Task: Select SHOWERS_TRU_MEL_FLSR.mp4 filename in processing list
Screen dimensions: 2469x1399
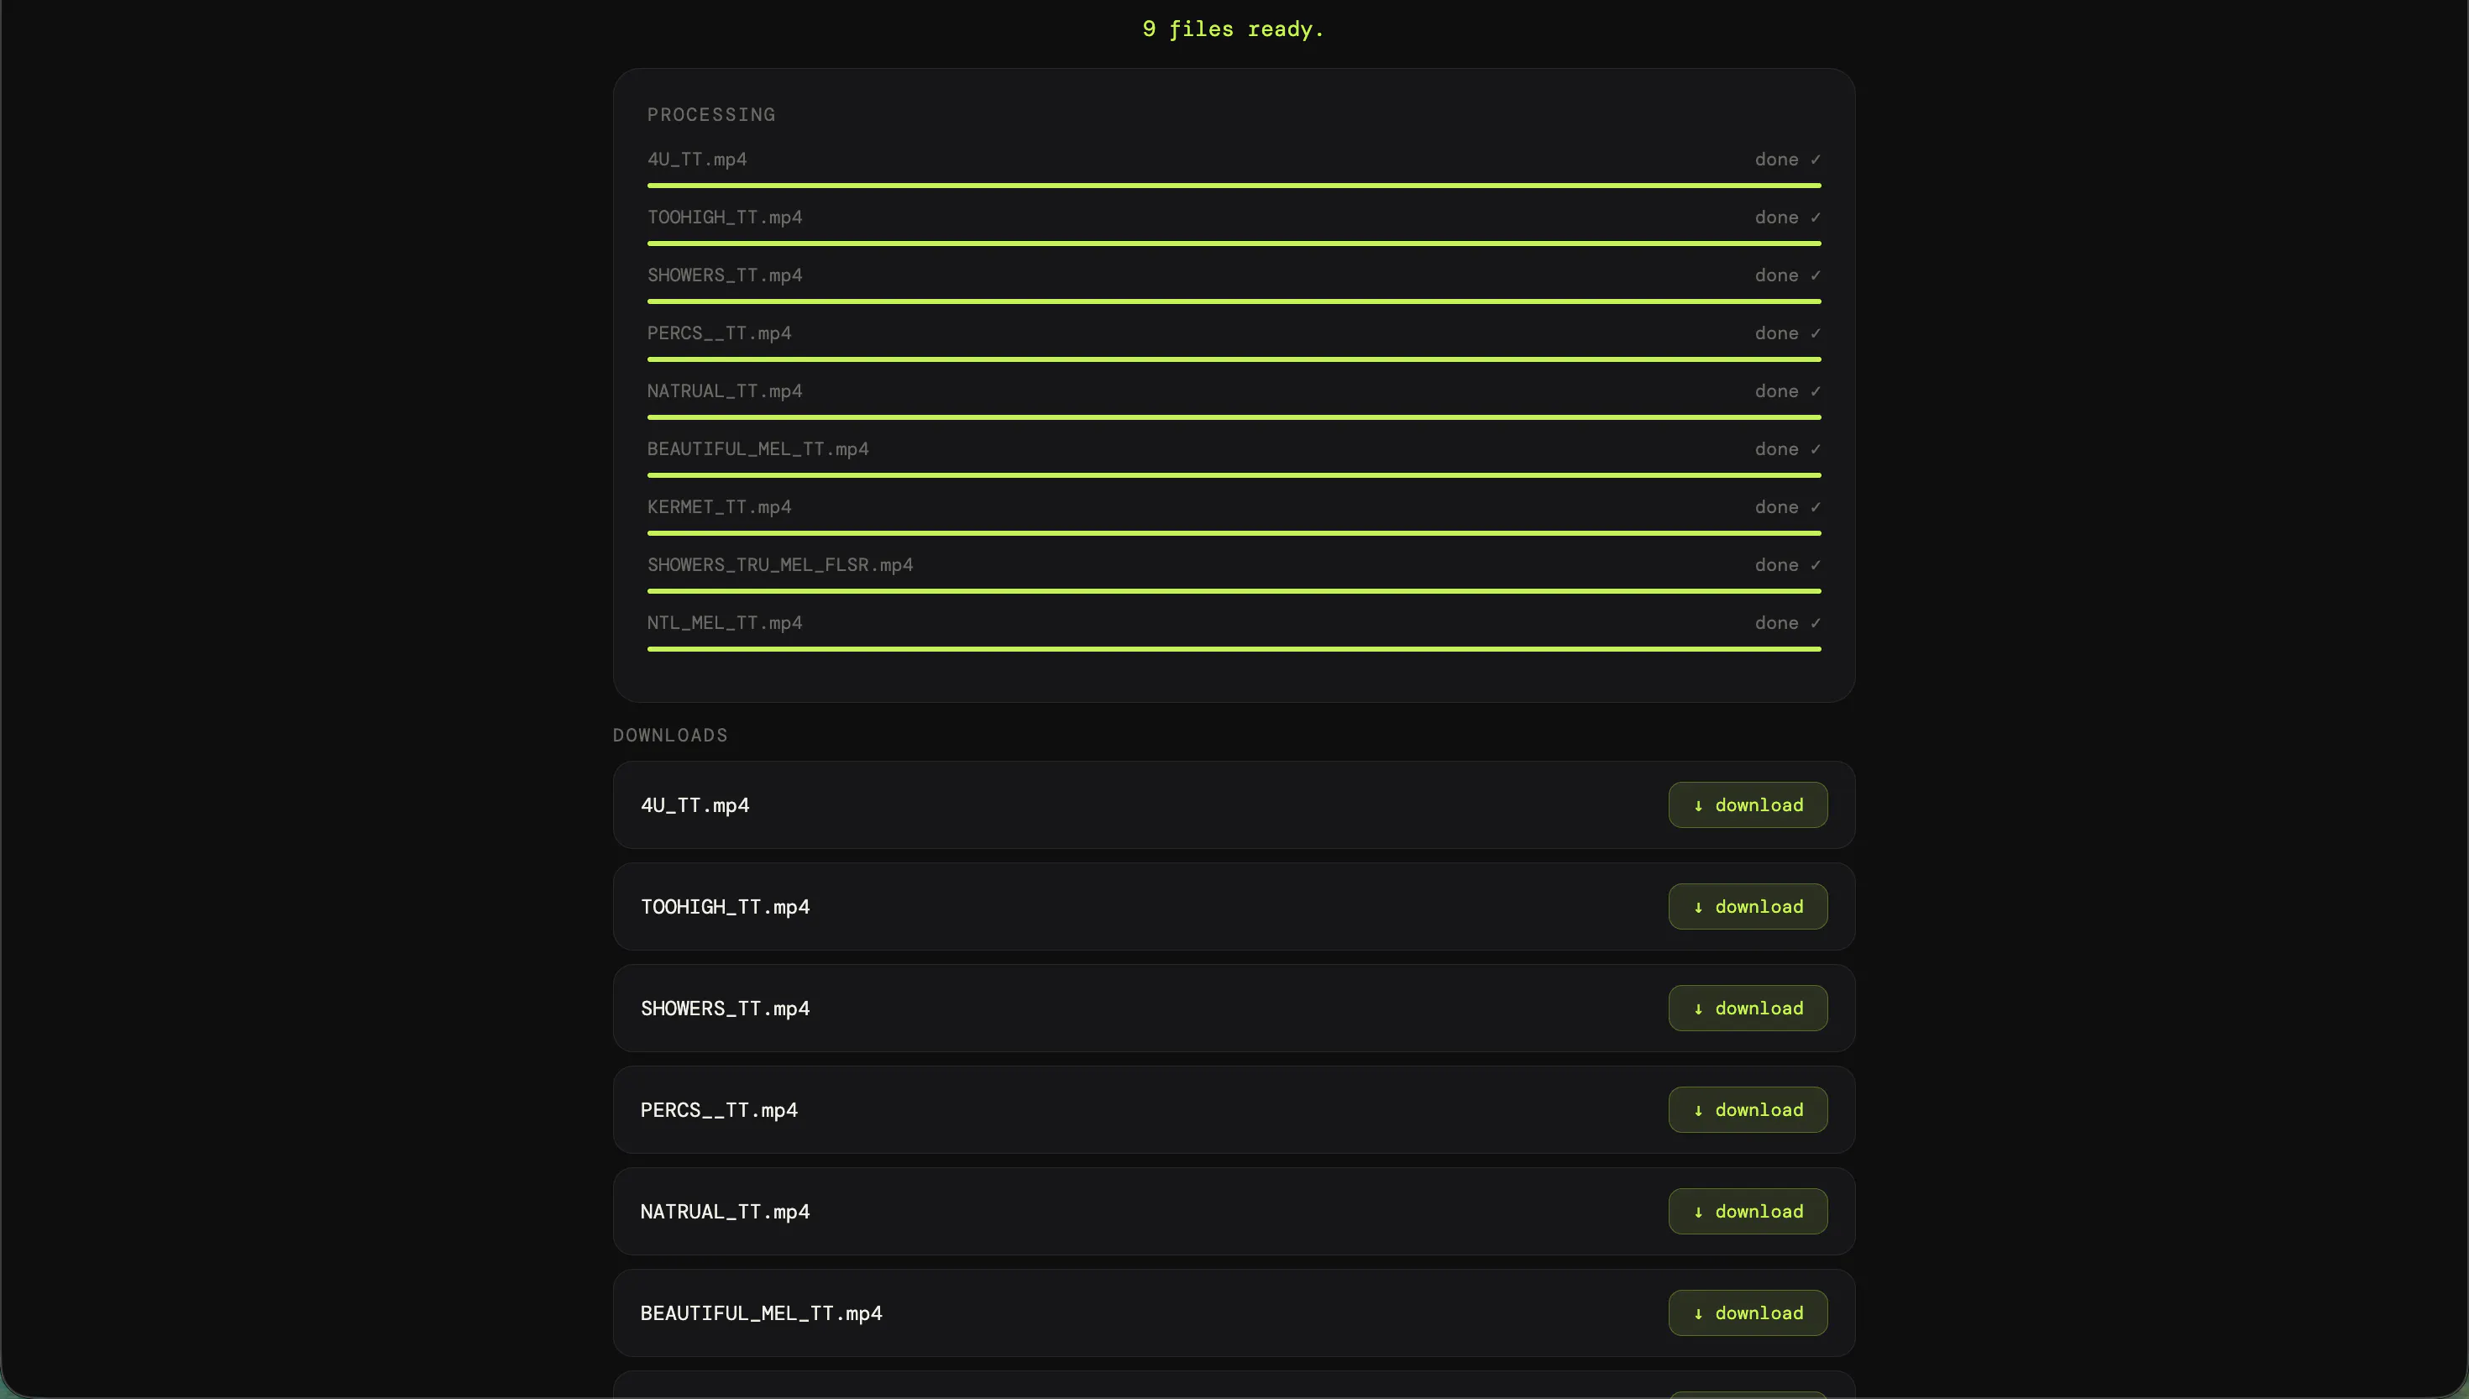Action: point(780,565)
